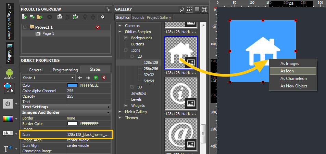Open gallery search magnifier
This screenshot has width=326, height=154.
(x=182, y=9)
